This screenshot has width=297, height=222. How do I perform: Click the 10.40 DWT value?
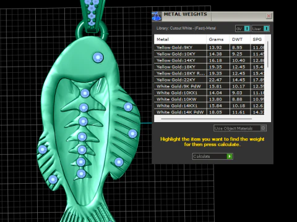[x=238, y=60]
